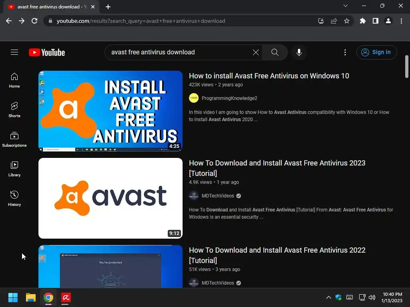Toggle Chrome side panel
Viewport: 410px width, 307px height.
pos(376,21)
